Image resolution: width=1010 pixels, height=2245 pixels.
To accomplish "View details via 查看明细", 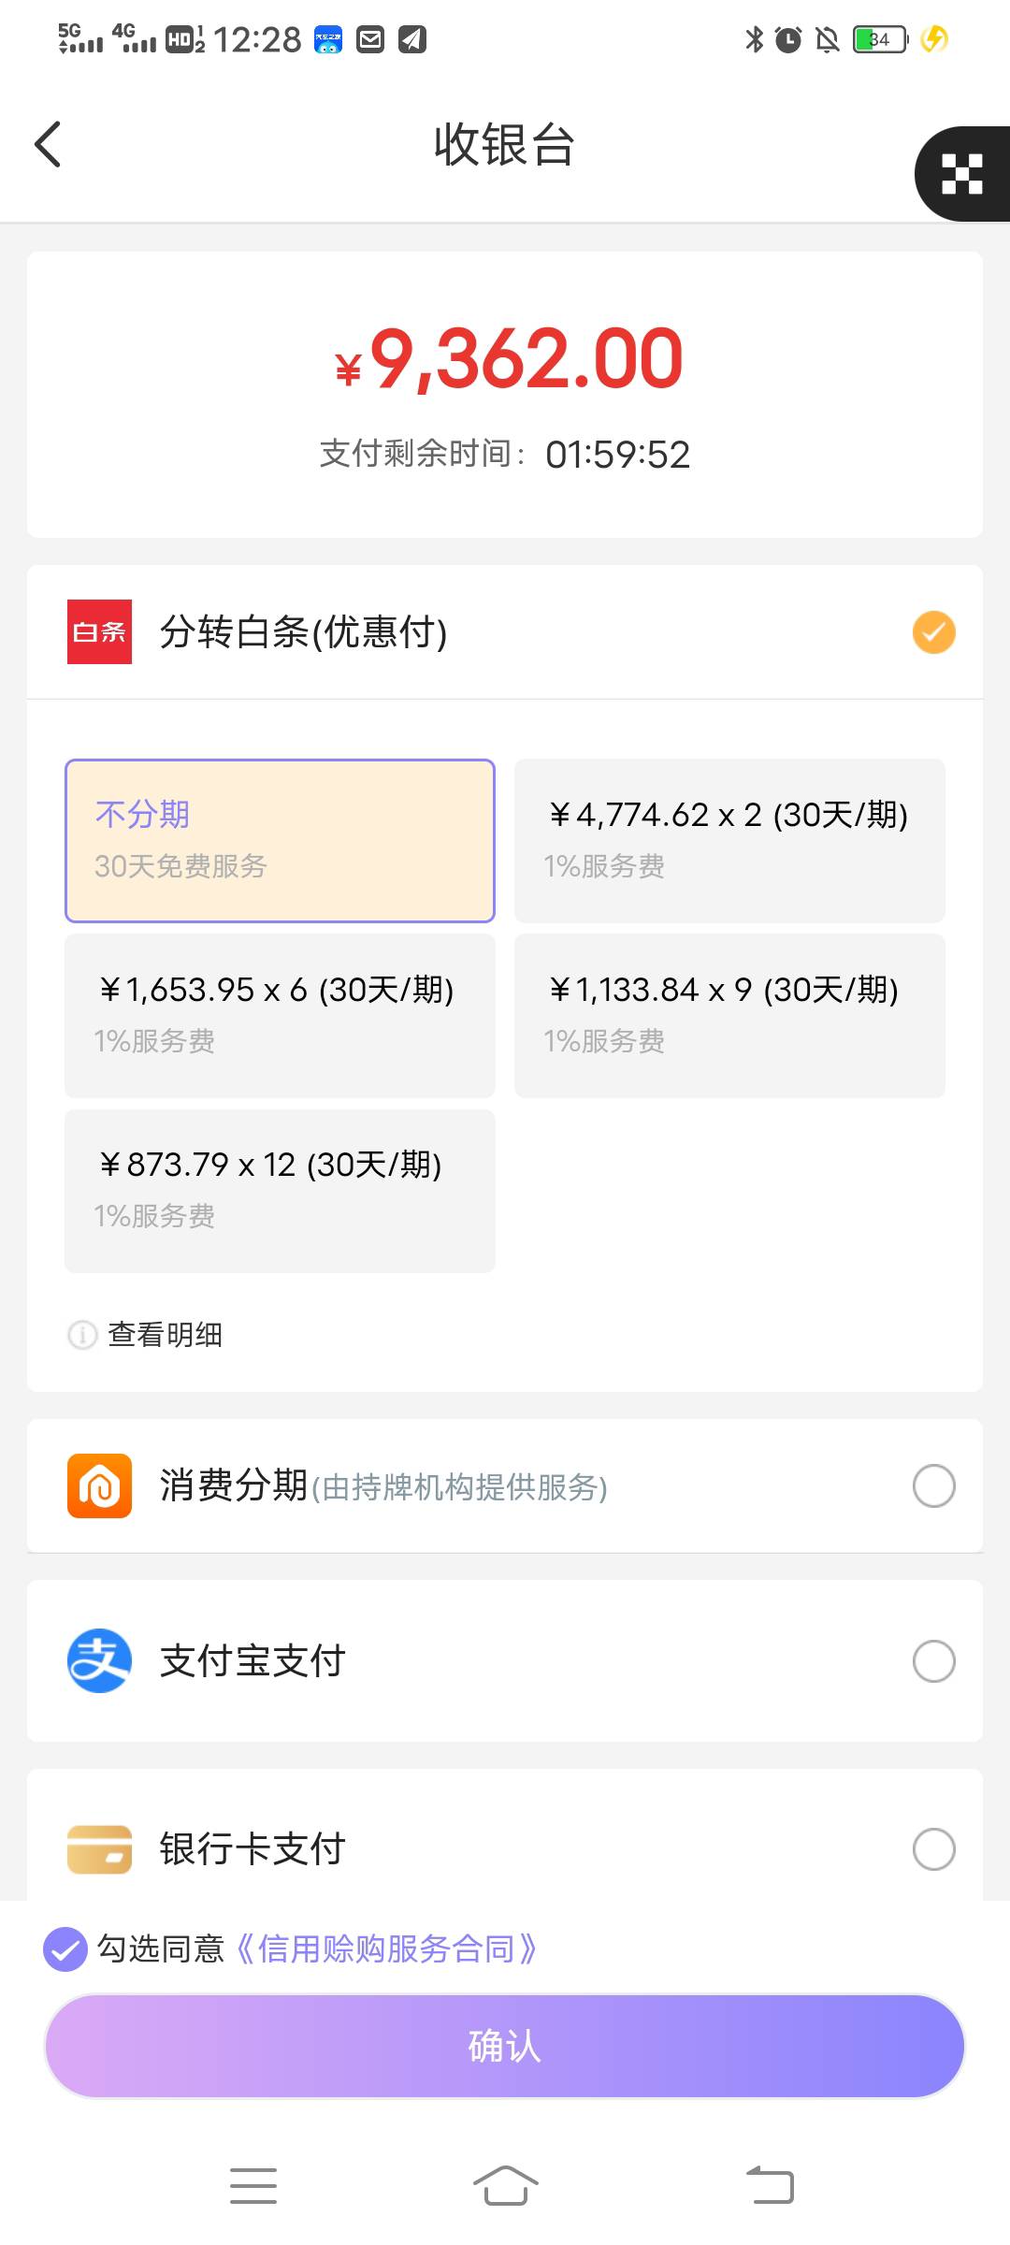I will coord(165,1334).
